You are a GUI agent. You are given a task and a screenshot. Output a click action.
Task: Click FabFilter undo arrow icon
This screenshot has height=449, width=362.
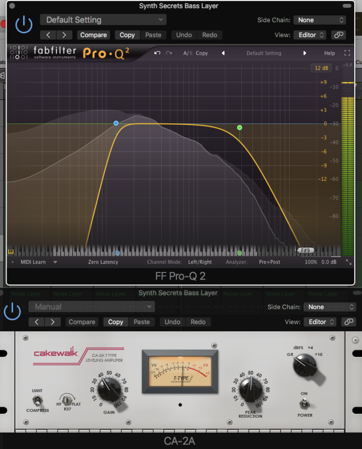tap(157, 53)
